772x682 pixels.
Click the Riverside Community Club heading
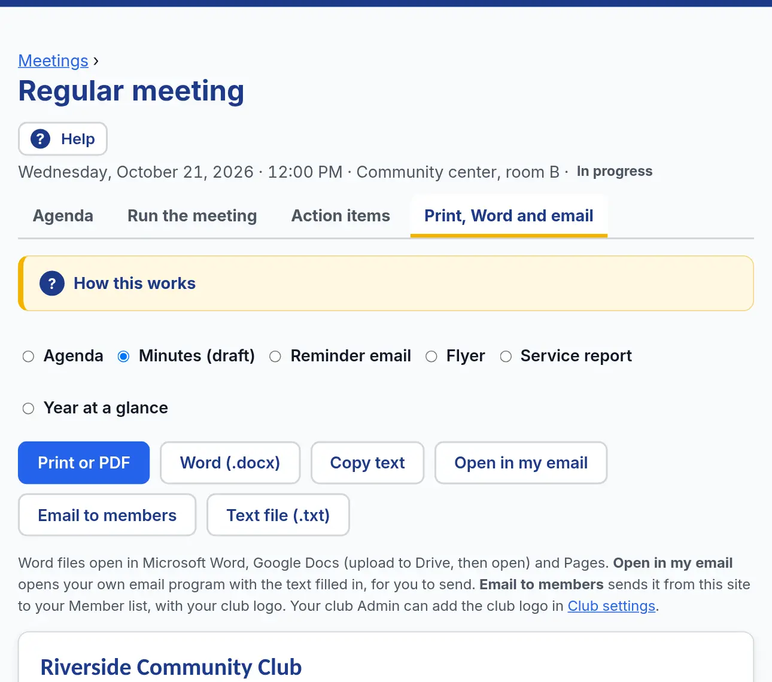click(171, 667)
